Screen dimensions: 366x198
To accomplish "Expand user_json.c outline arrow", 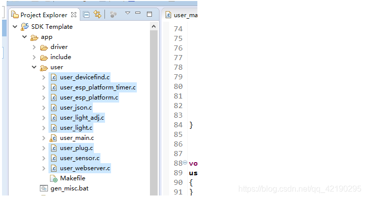I will tap(43, 108).
